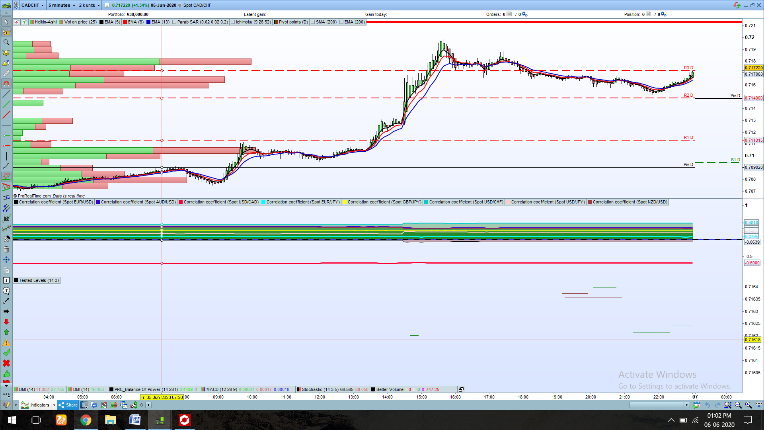Screen dimensions: 764x430
Task: Enable the Parab SAR indicator checkbox
Action: coord(175,22)
